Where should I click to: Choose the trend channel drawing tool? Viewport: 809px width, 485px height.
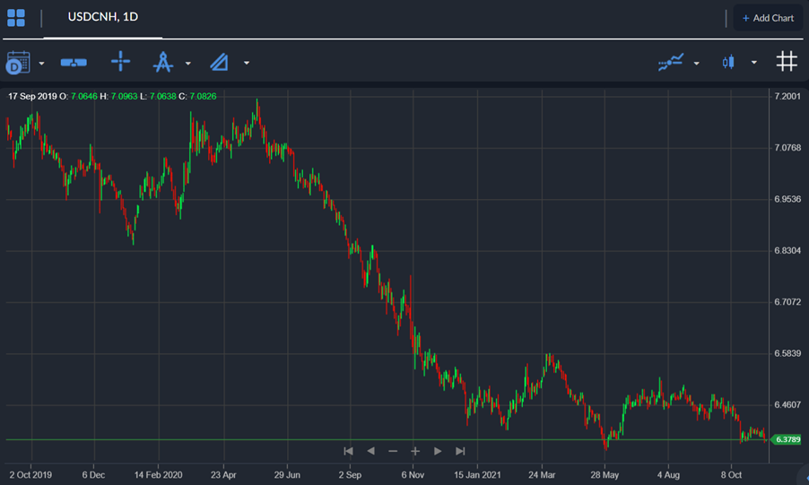tap(219, 63)
